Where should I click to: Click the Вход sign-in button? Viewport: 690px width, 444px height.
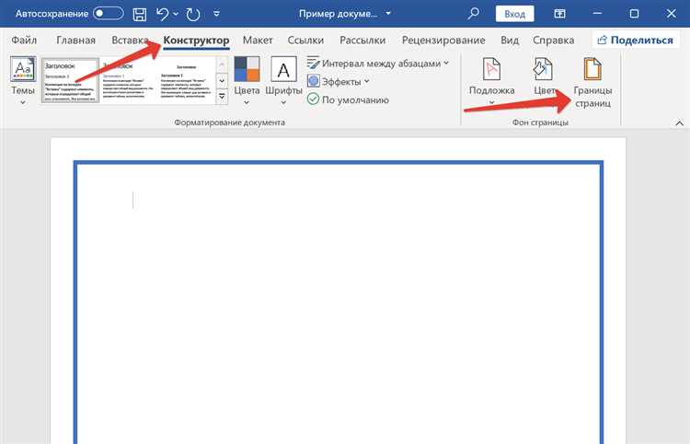click(x=514, y=14)
